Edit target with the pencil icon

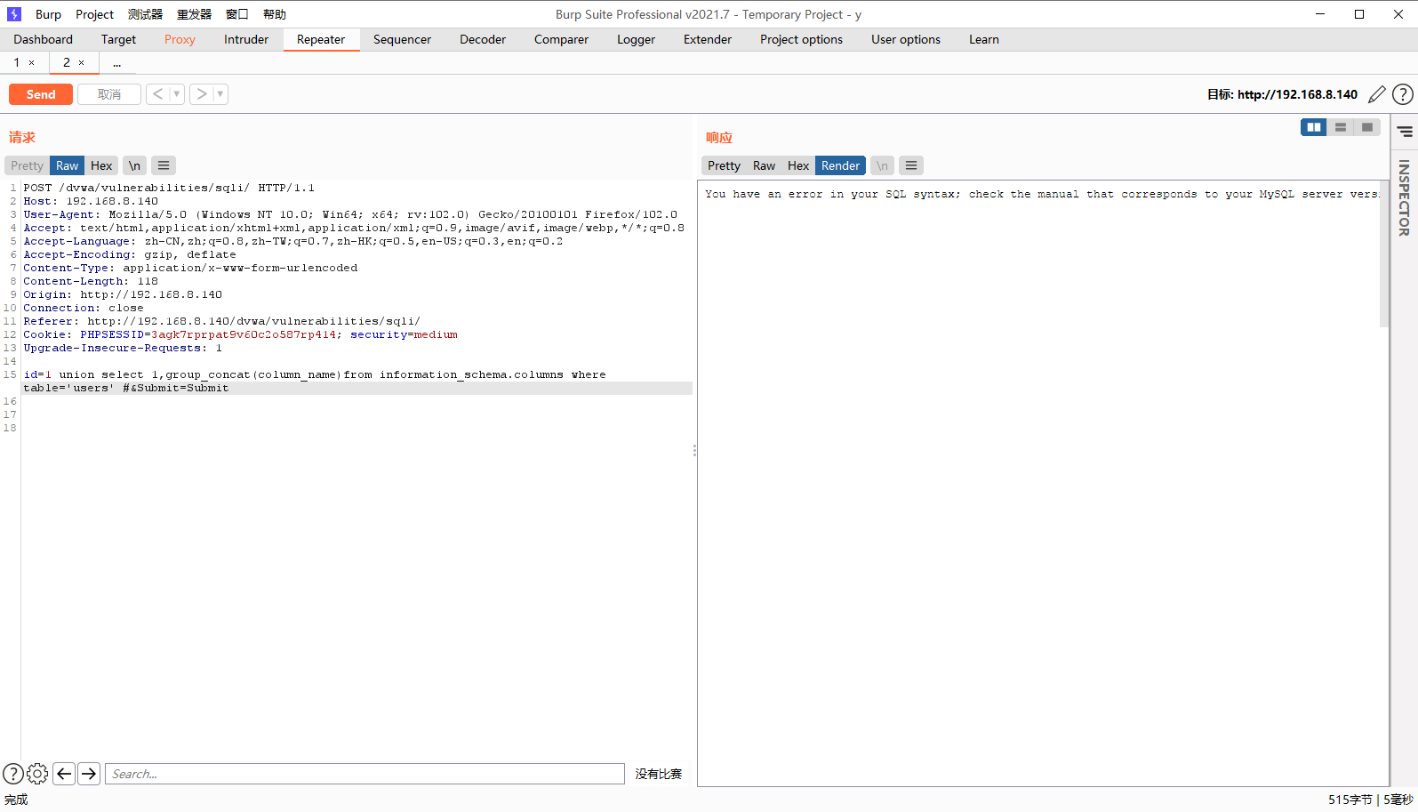[x=1376, y=94]
